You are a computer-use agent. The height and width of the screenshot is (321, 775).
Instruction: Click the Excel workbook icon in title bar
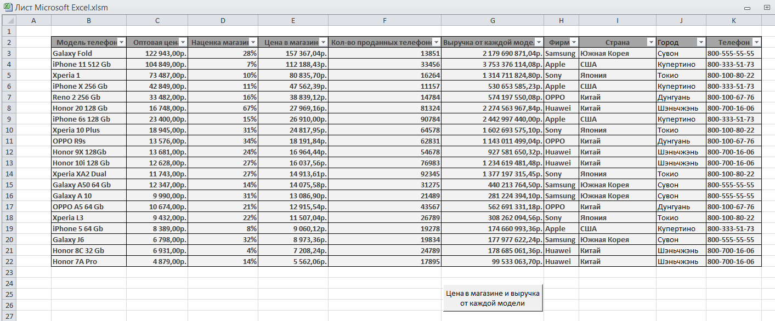click(8, 7)
